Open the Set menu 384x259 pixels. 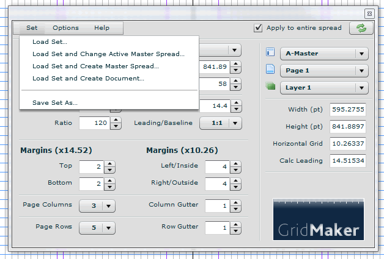(32, 28)
